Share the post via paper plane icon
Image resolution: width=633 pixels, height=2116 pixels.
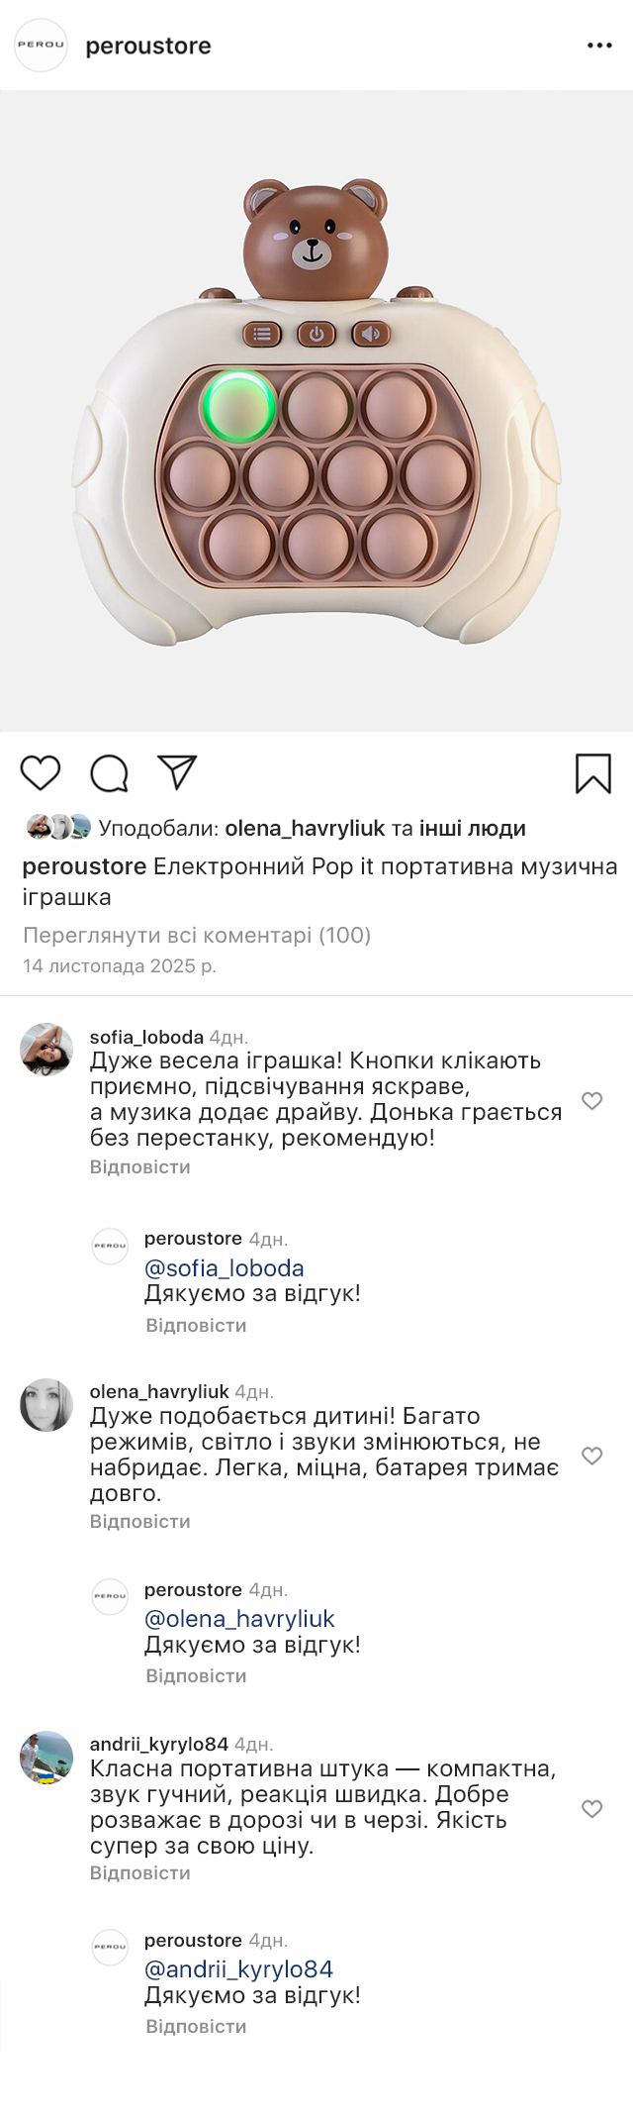tap(178, 772)
